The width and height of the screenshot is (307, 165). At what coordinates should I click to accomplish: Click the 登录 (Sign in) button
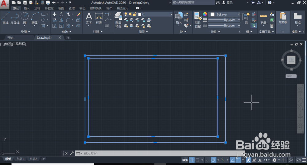227,2
